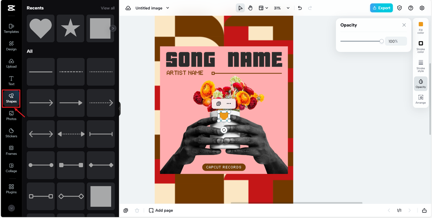This screenshot has width=432, height=218.
Task: Show next recent shapes with arrow
Action: pos(113,28)
